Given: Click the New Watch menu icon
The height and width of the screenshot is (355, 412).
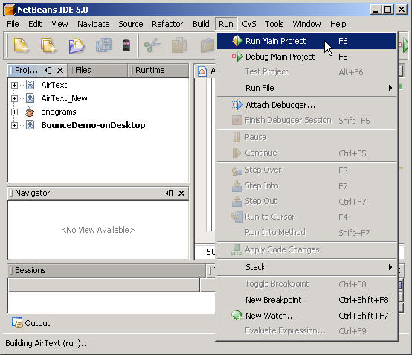Looking at the screenshot, I should tap(237, 315).
